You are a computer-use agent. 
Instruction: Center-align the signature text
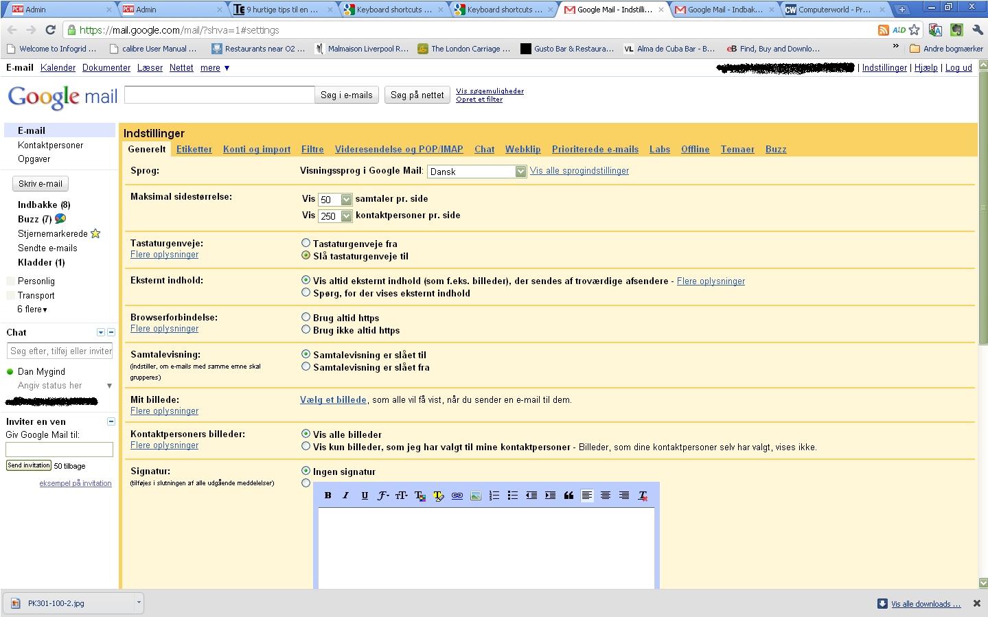tap(606, 496)
